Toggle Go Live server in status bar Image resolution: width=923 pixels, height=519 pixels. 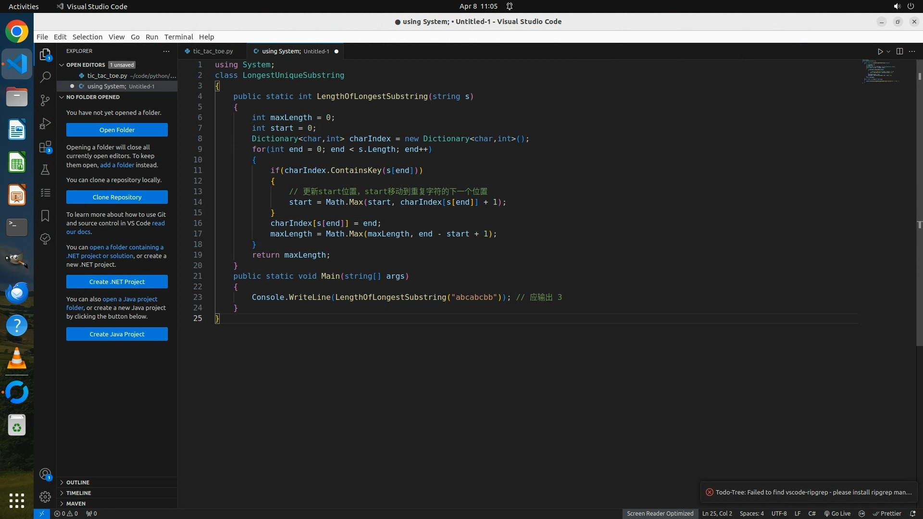tap(837, 513)
